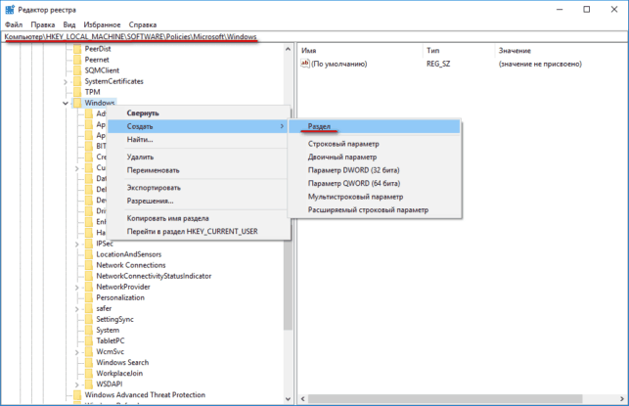Image resolution: width=629 pixels, height=406 pixels.
Task: Click the Peernet folder icon
Action: click(x=77, y=60)
